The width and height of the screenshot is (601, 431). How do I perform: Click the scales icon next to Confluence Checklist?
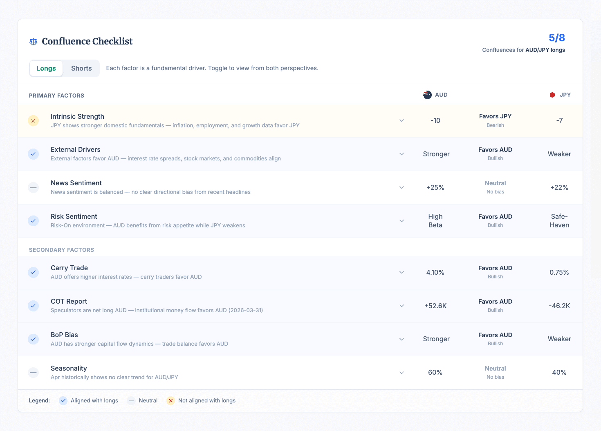33,41
